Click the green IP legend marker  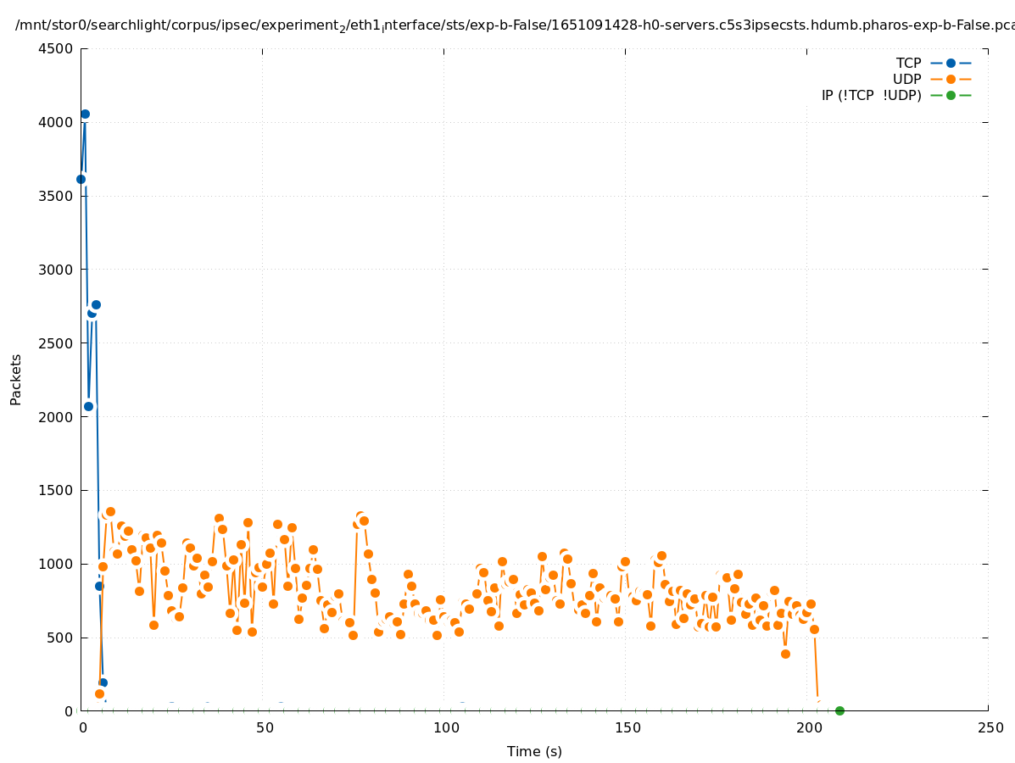(951, 95)
